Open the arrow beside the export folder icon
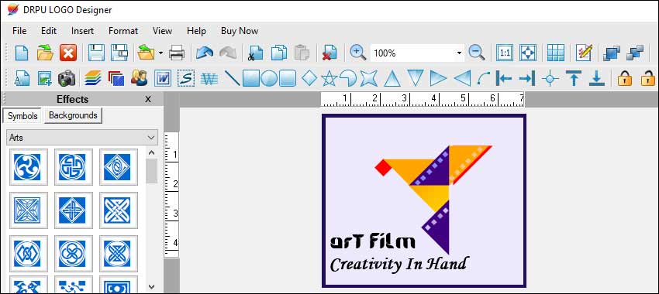Viewport: 659px width, 294px height. coord(161,53)
